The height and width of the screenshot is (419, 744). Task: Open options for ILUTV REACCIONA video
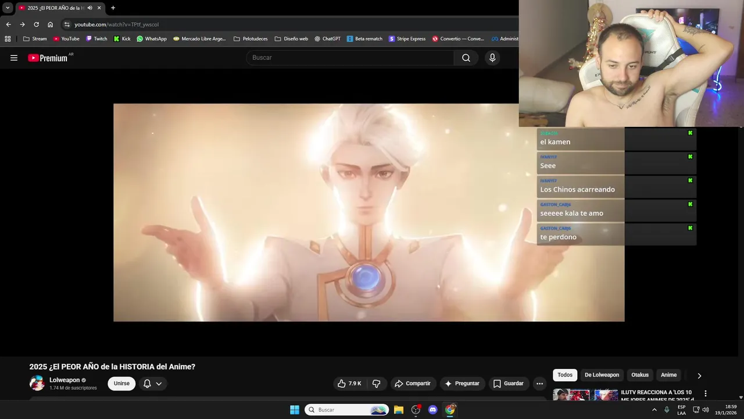point(706,394)
